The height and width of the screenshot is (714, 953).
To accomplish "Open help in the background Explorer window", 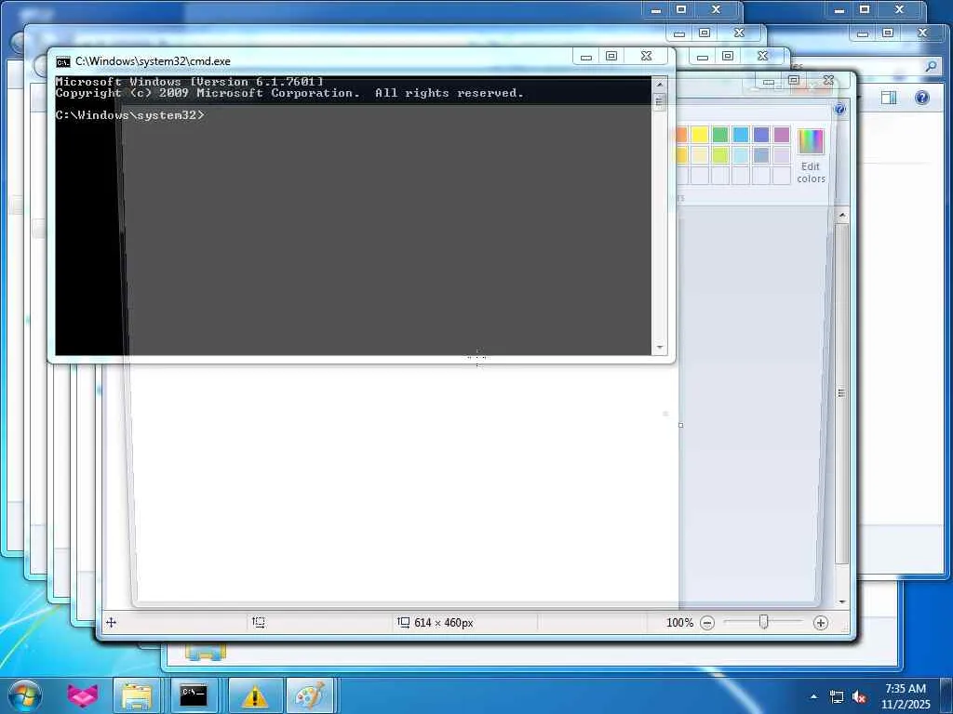I will [922, 98].
